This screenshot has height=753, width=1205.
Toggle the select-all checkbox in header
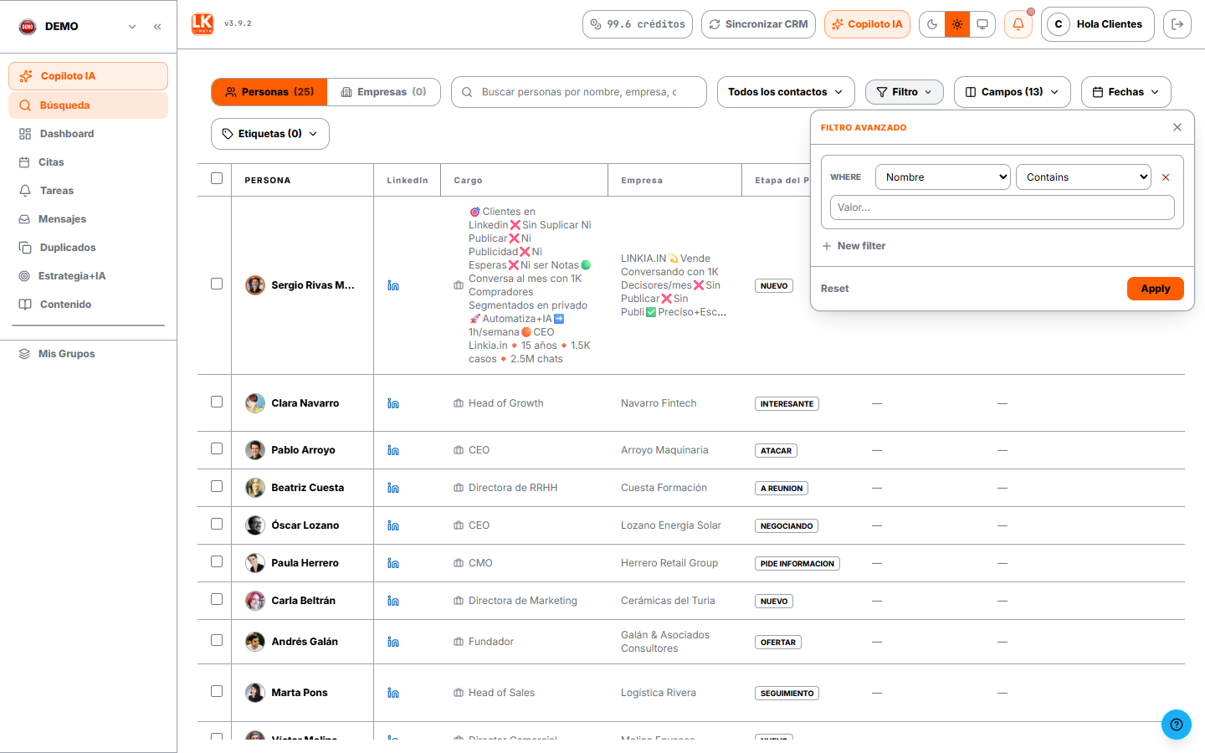point(217,178)
